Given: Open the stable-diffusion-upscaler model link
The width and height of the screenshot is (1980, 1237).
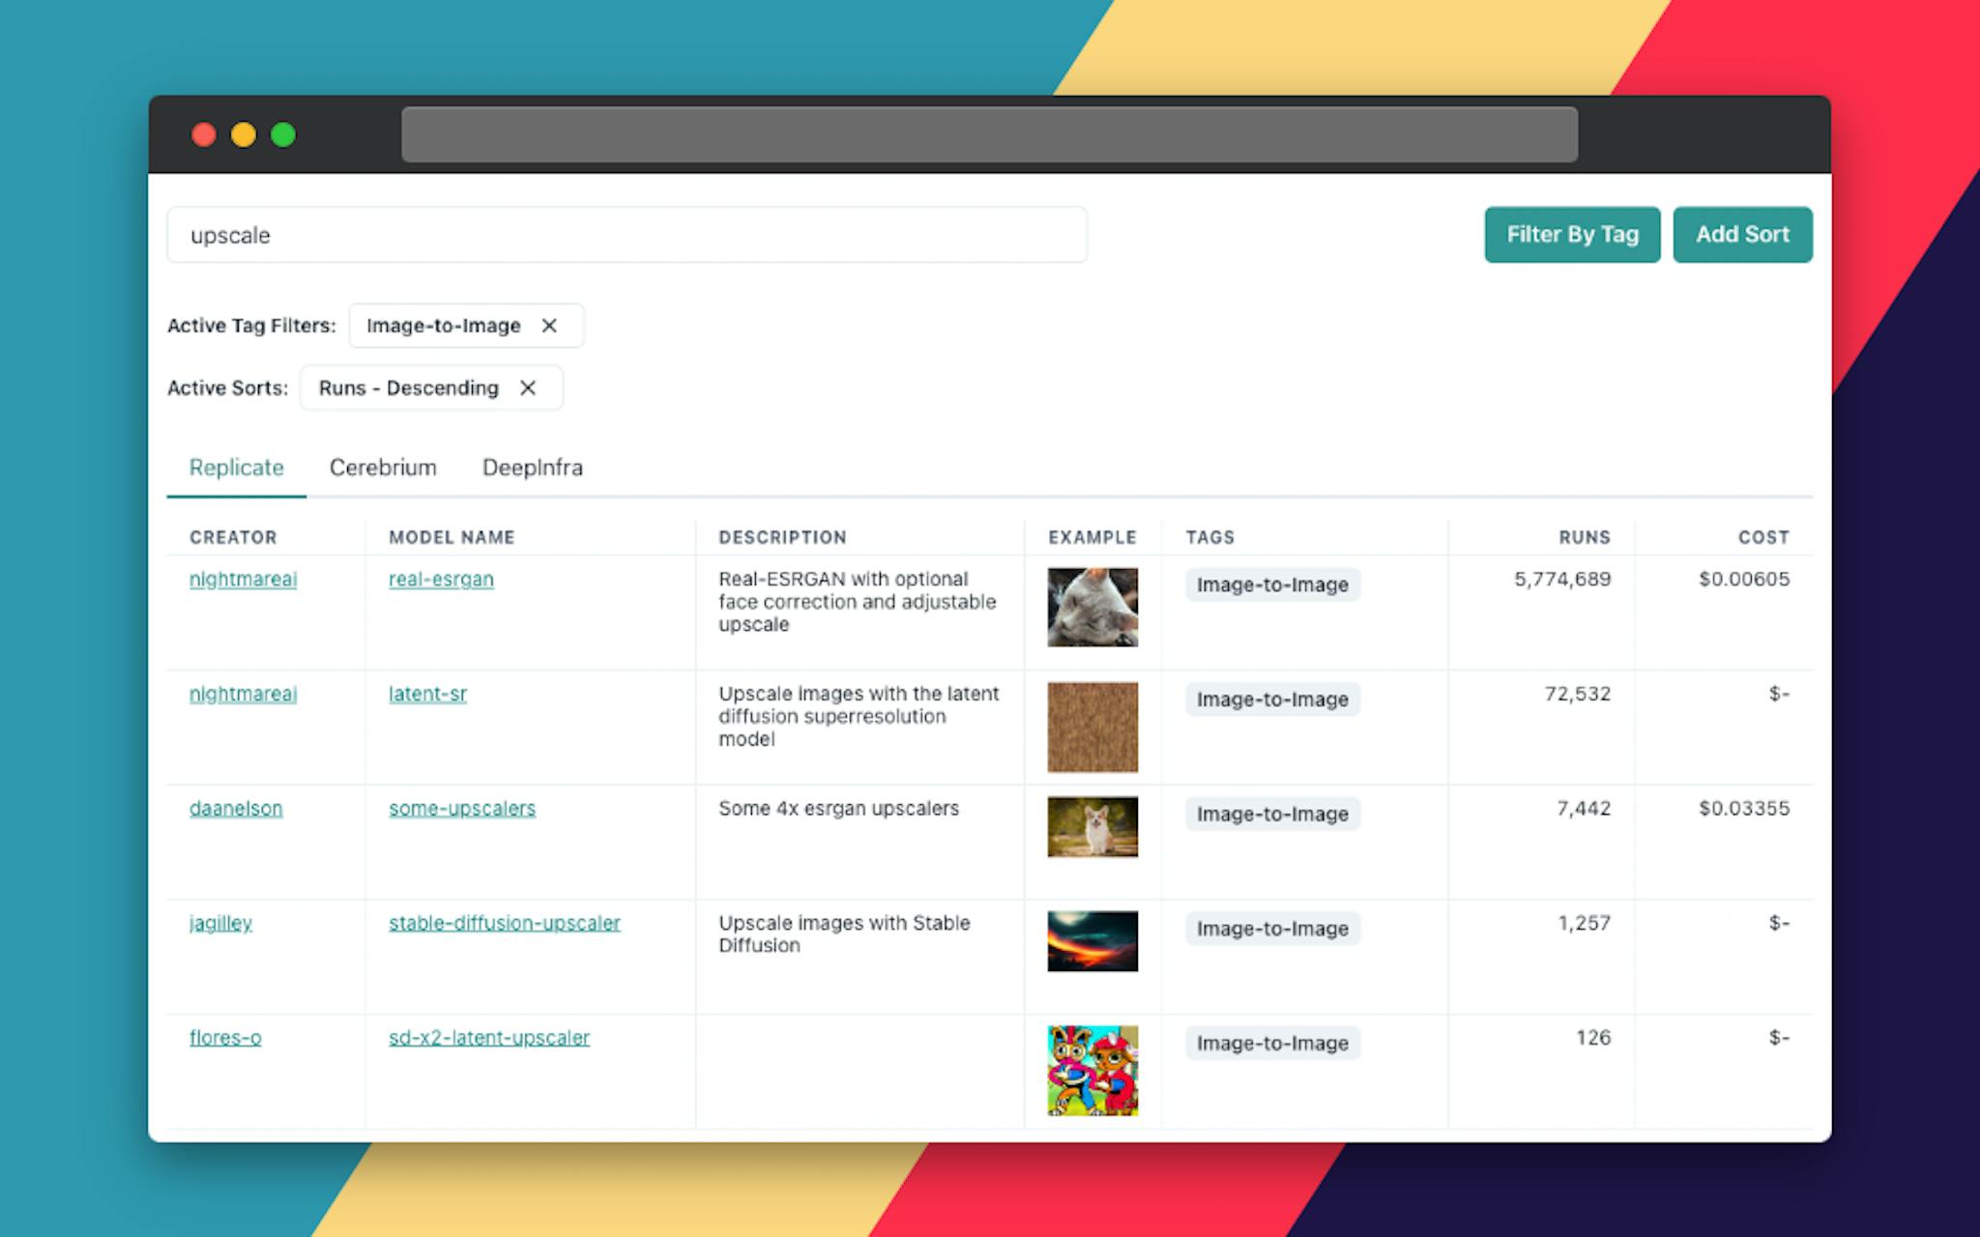Looking at the screenshot, I should tap(504, 923).
